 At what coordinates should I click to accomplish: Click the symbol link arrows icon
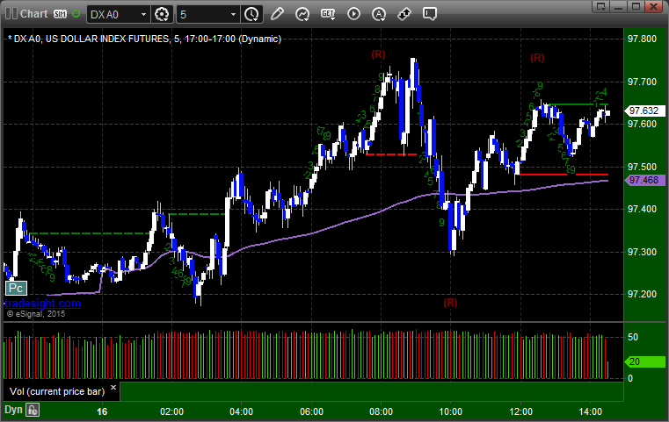click(404, 14)
